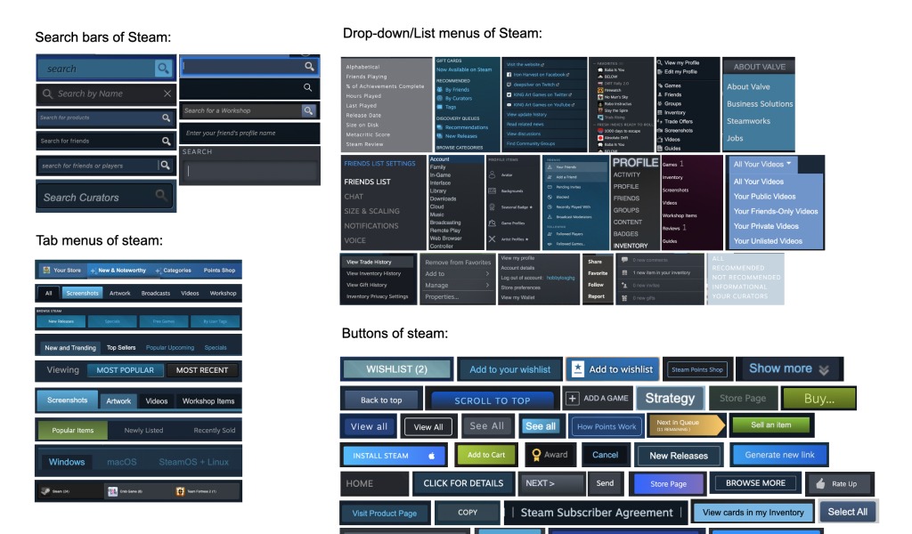
Task: Click star icon on 'Add to wishlist' button
Action: [x=577, y=369]
